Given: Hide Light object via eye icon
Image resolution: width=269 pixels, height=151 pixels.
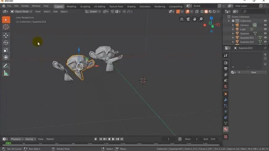Looking at the screenshot, I should pyautogui.click(x=265, y=29).
